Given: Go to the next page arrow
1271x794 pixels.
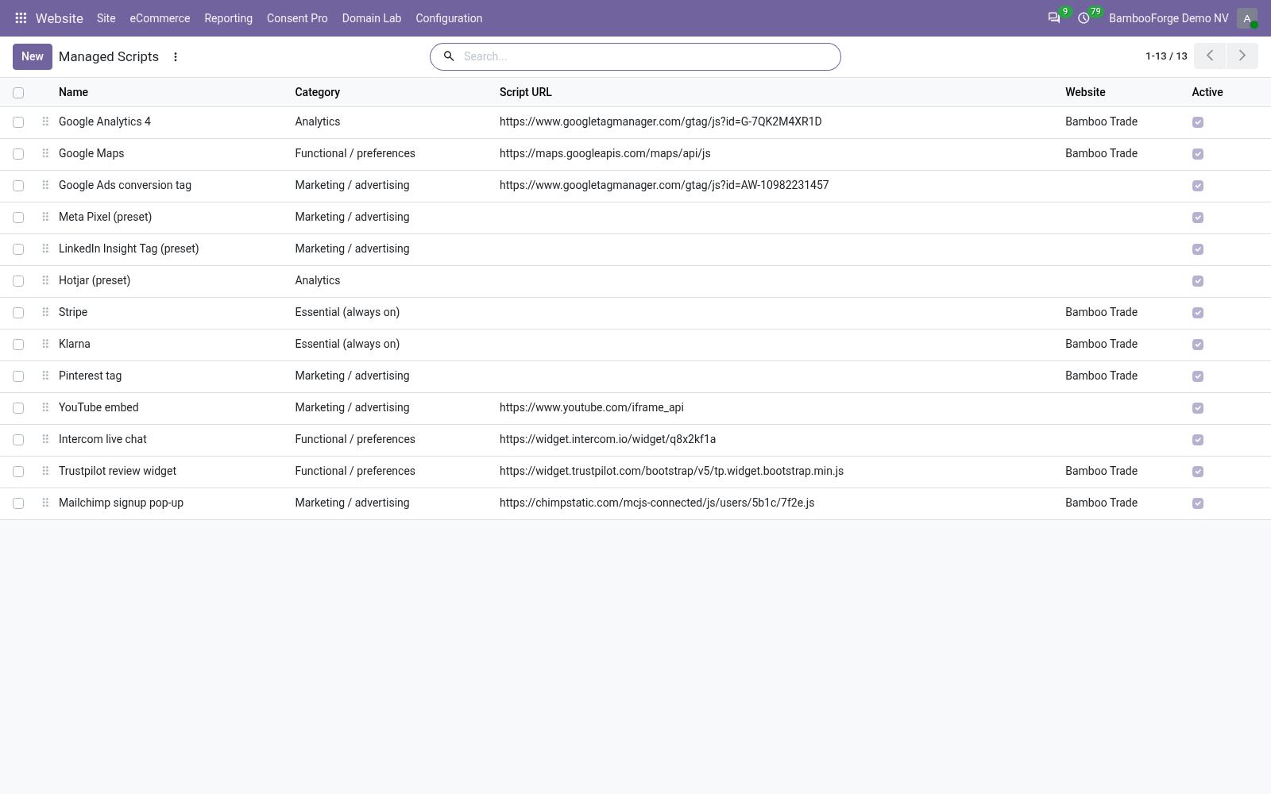Looking at the screenshot, I should point(1242,56).
